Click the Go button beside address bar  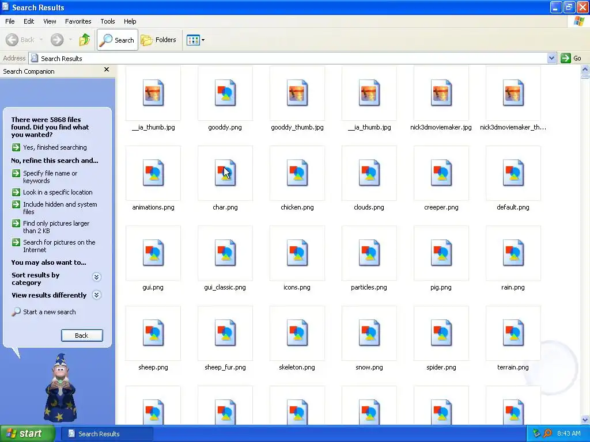click(572, 58)
